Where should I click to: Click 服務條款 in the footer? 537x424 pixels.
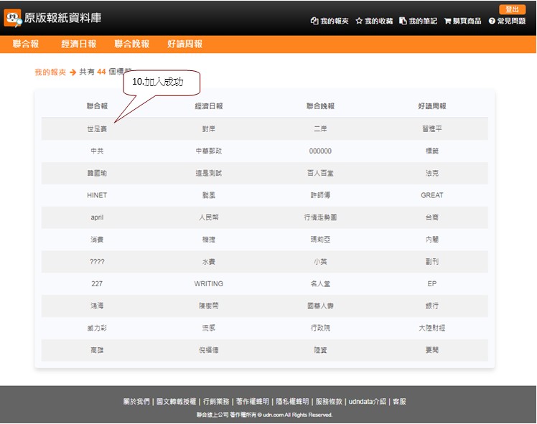click(x=329, y=402)
